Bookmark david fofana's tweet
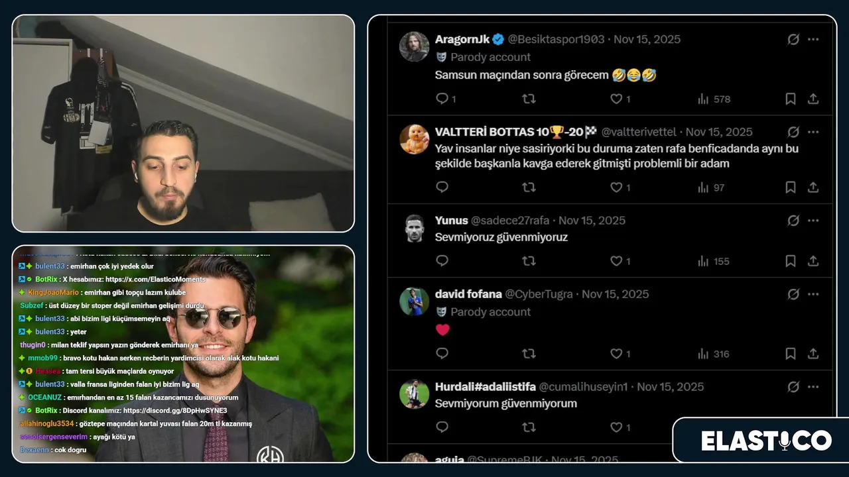This screenshot has width=849, height=477. 791,354
